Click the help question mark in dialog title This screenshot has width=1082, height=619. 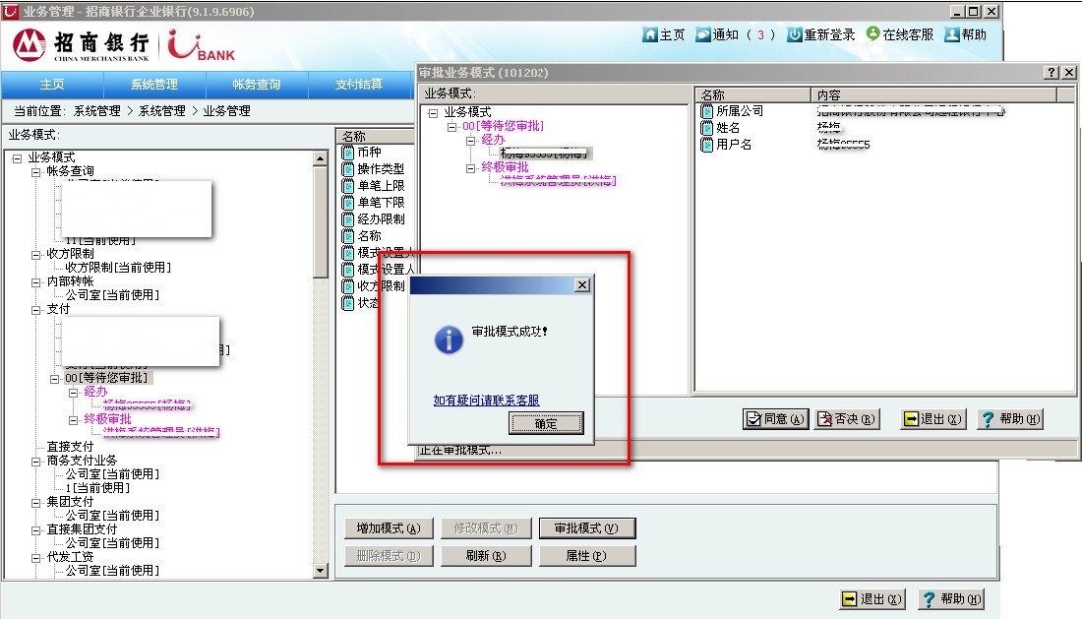tap(1050, 73)
